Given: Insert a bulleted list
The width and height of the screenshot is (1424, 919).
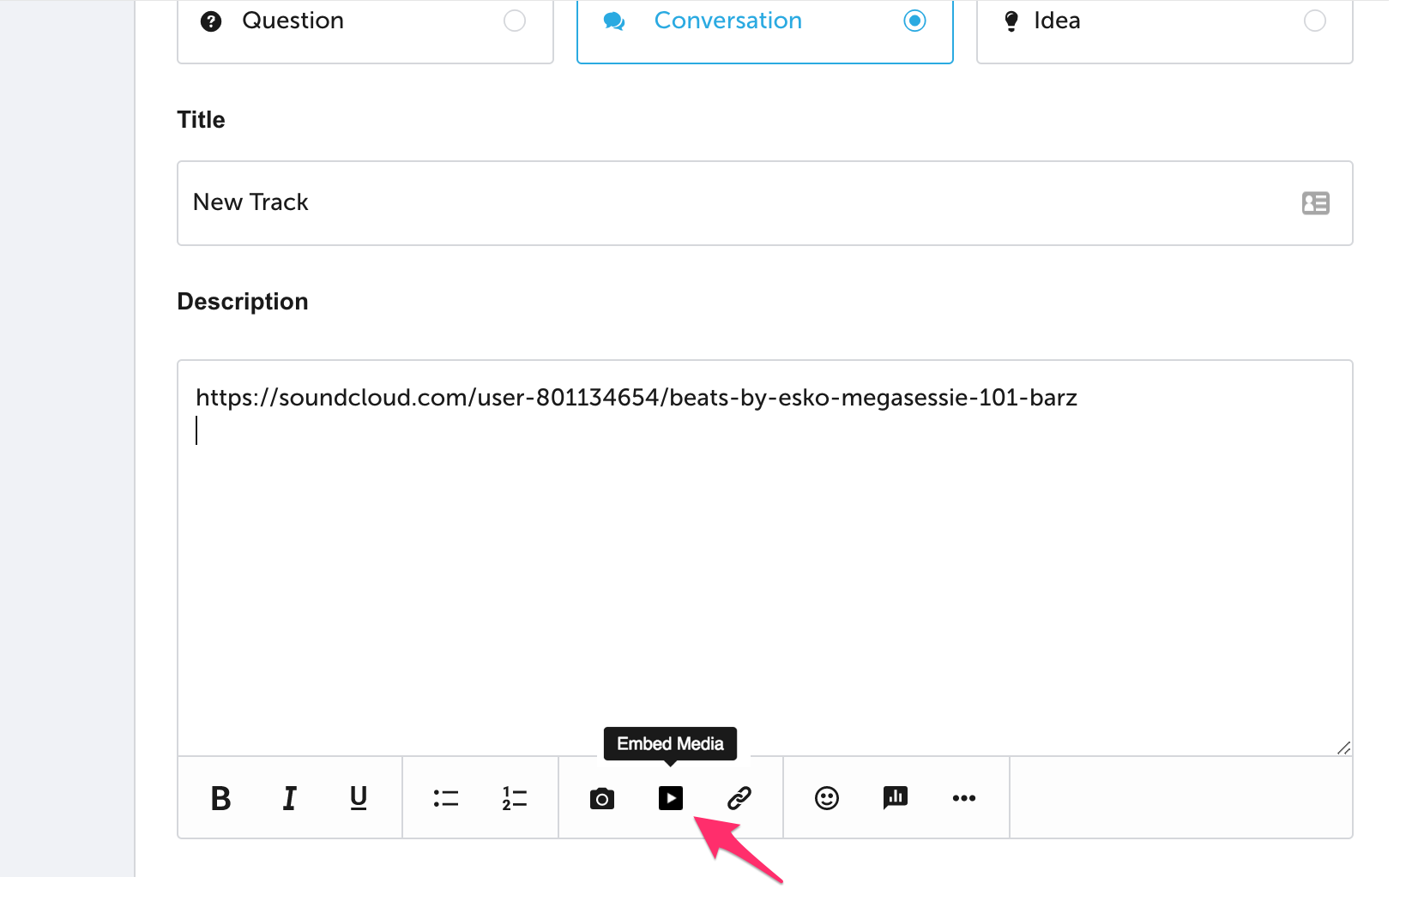Looking at the screenshot, I should pyautogui.click(x=446, y=798).
